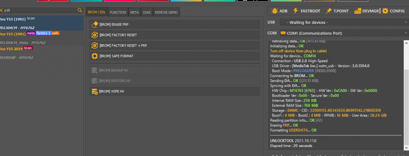Click the meta tag badge
409x156 pixels.
pos(31,33)
